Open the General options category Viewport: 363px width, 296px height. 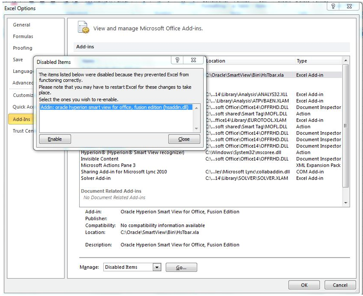pos(22,25)
